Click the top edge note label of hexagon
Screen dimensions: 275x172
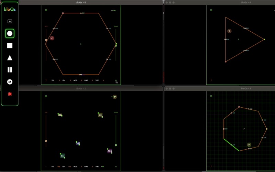[82, 13]
